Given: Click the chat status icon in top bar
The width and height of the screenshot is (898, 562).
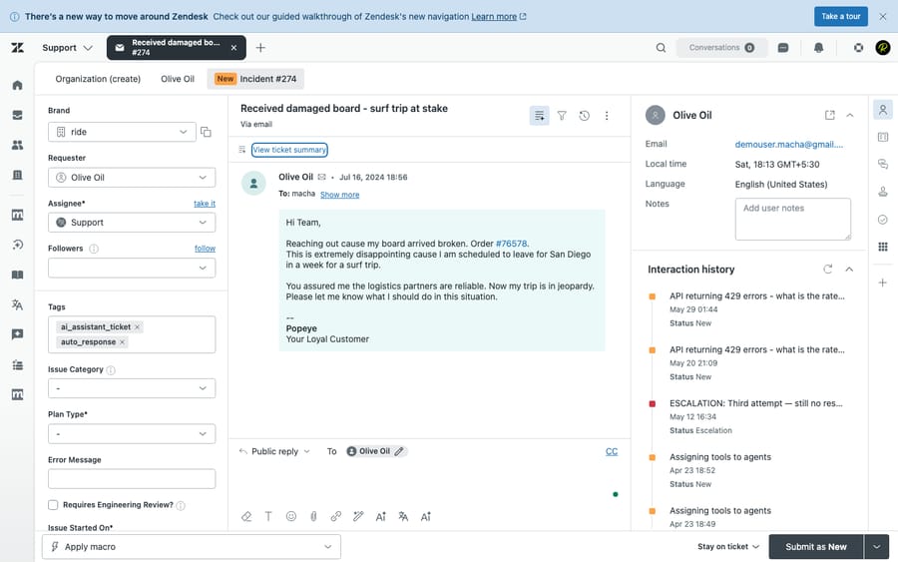Looking at the screenshot, I should 783,48.
